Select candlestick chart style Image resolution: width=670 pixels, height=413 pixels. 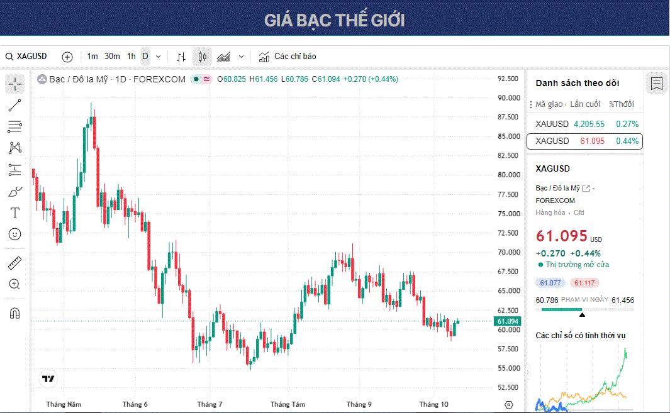click(x=202, y=57)
